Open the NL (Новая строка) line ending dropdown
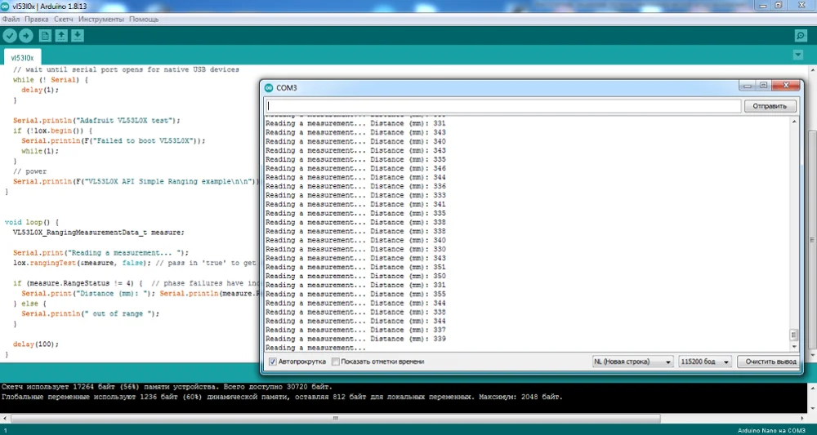 (x=632, y=361)
